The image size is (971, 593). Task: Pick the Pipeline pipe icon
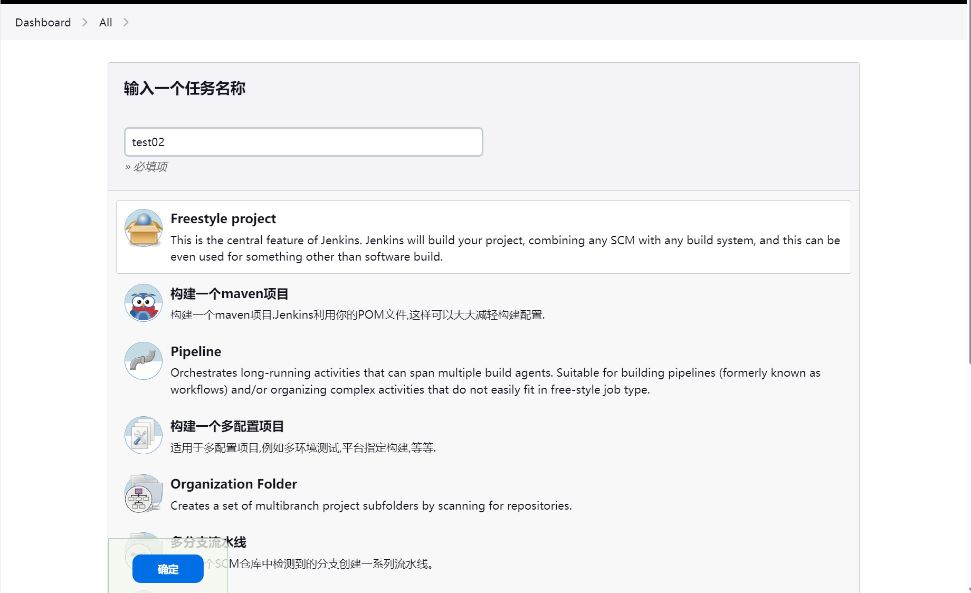144,361
